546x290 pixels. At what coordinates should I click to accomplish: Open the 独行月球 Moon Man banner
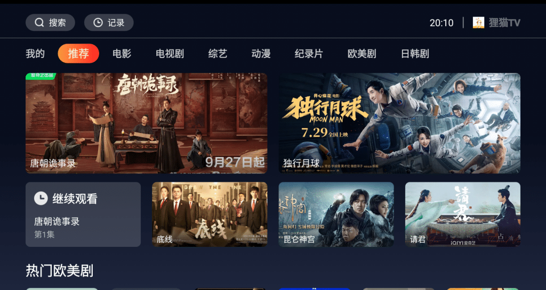pos(399,123)
